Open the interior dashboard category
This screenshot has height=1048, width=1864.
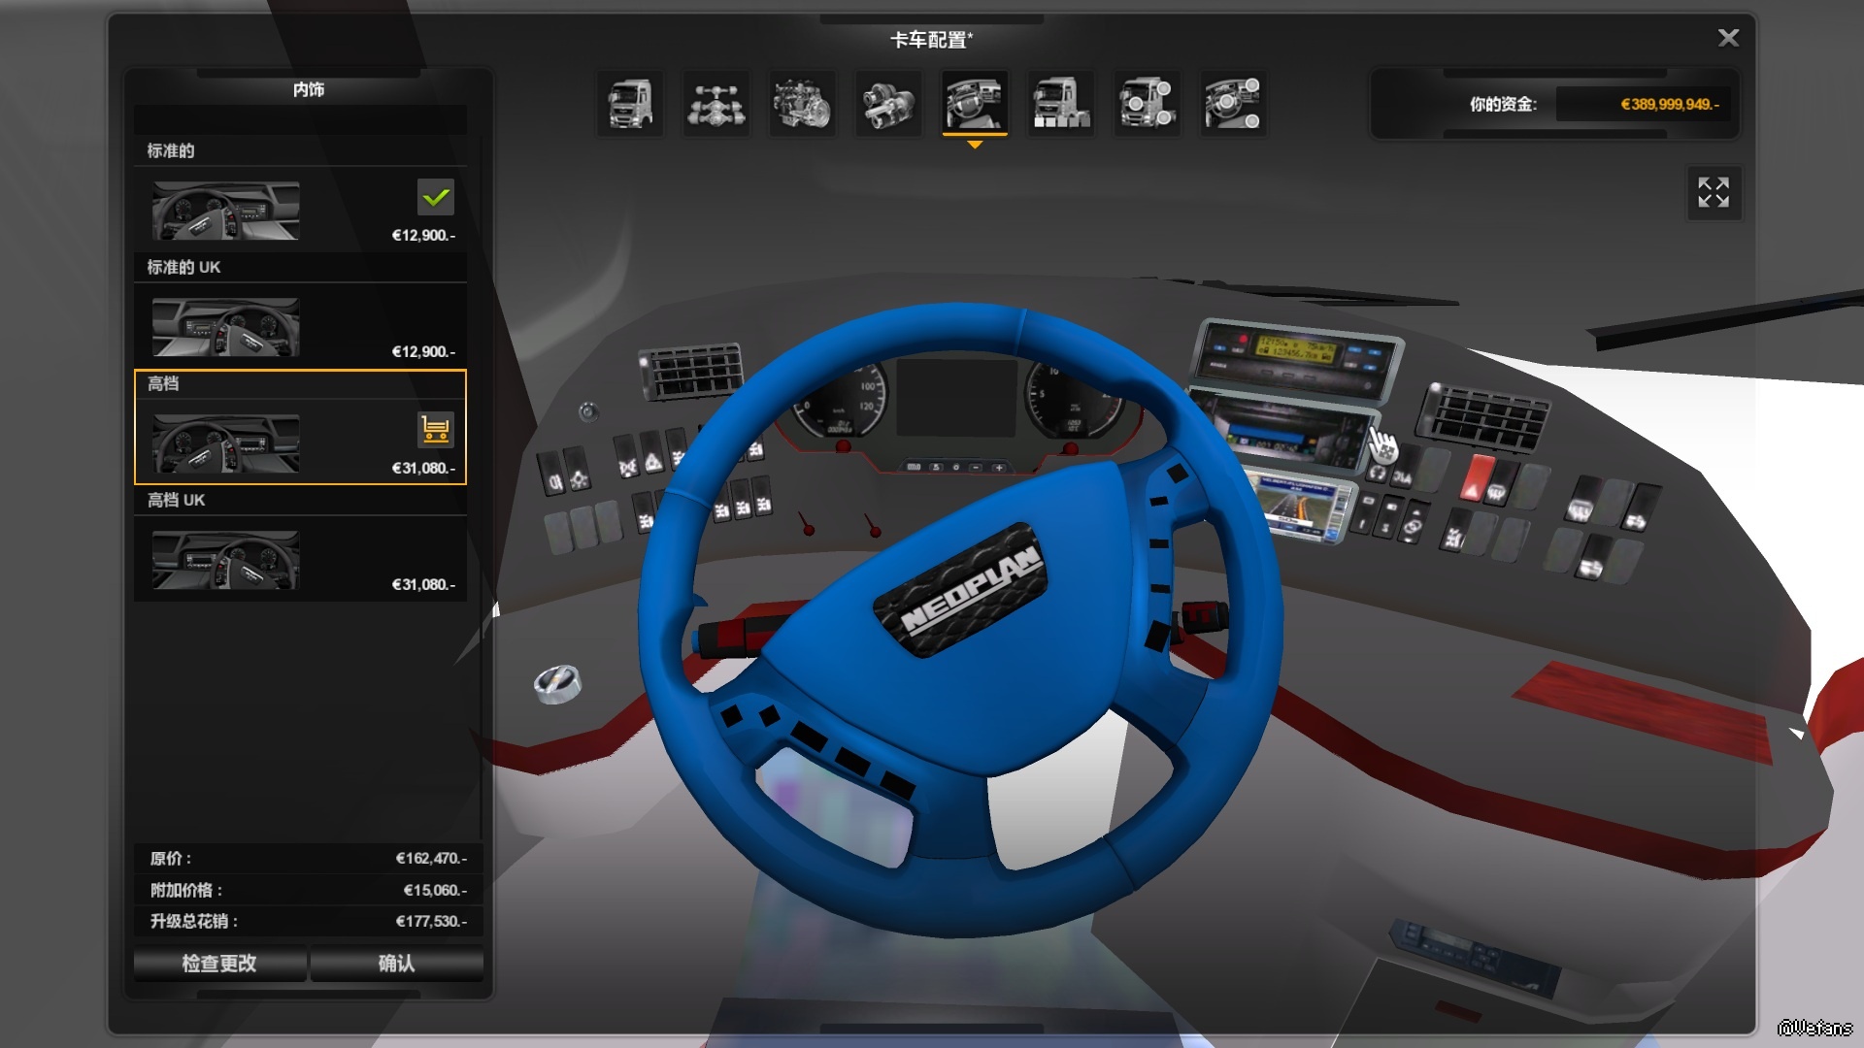975,103
